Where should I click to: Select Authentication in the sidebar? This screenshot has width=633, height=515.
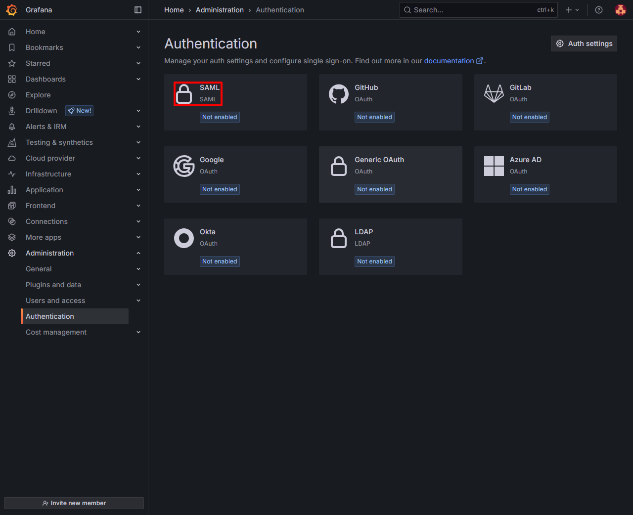point(50,316)
